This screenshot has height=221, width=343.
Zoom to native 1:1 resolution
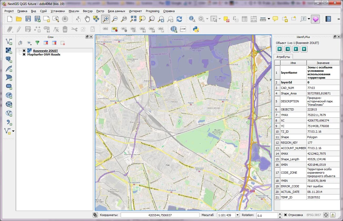(124, 19)
